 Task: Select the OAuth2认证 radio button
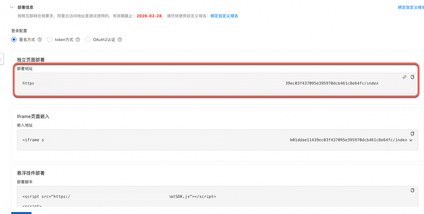(88, 40)
